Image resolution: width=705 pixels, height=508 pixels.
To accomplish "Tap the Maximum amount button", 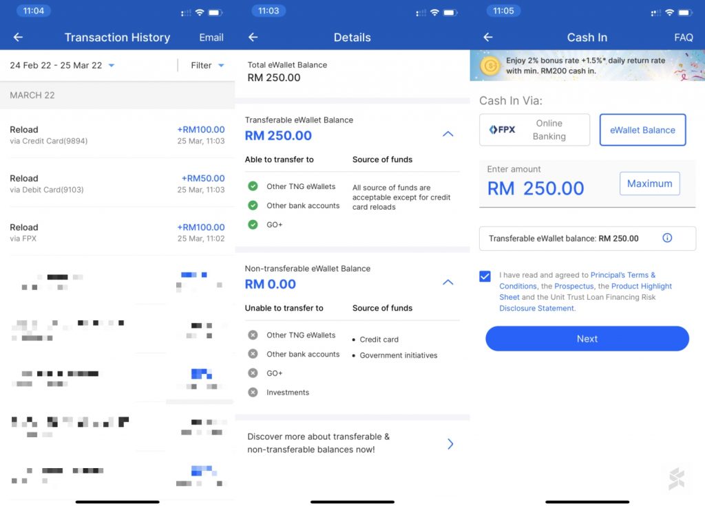I will 649,184.
